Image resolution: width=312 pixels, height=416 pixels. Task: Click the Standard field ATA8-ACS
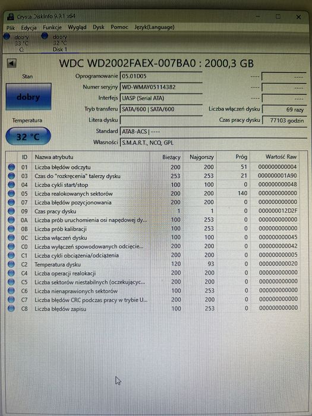click(213, 131)
